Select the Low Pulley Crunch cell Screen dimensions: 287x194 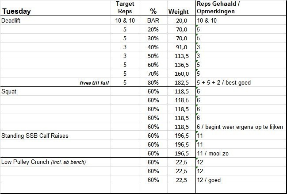pos(43,162)
